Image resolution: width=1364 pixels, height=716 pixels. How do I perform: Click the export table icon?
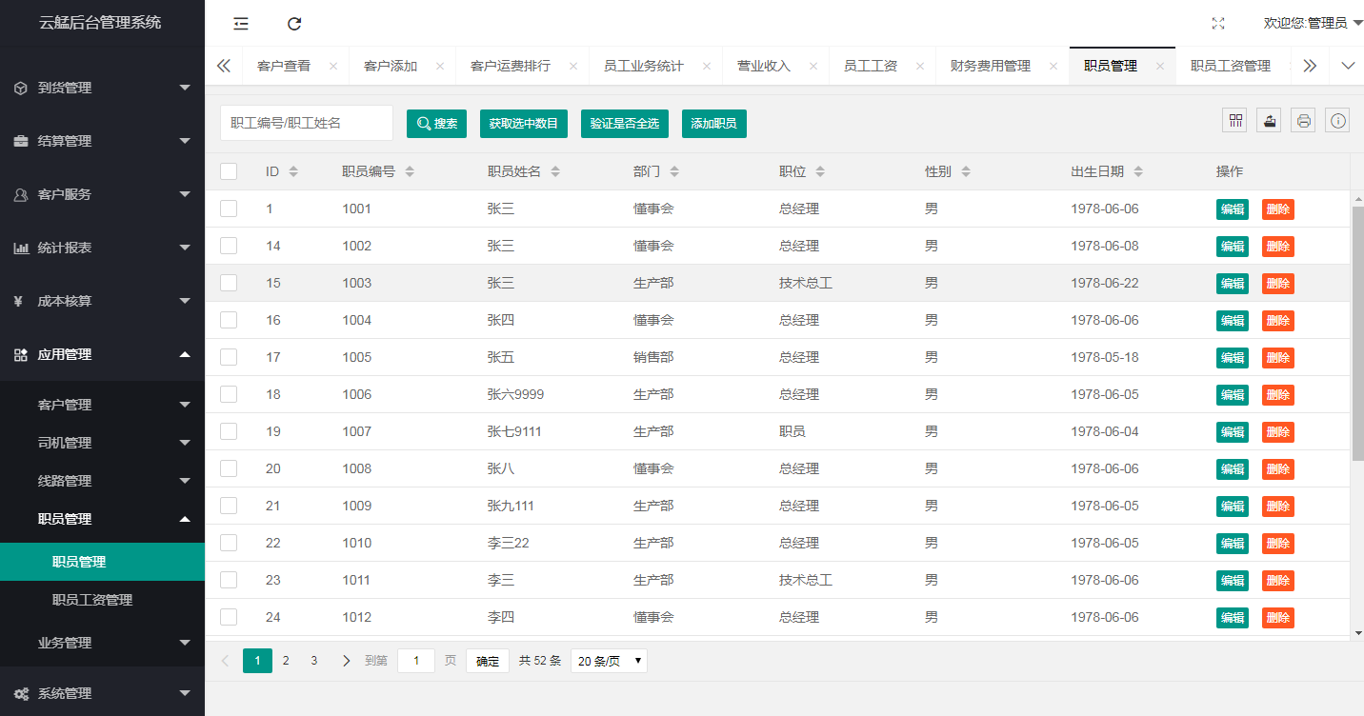click(1269, 121)
